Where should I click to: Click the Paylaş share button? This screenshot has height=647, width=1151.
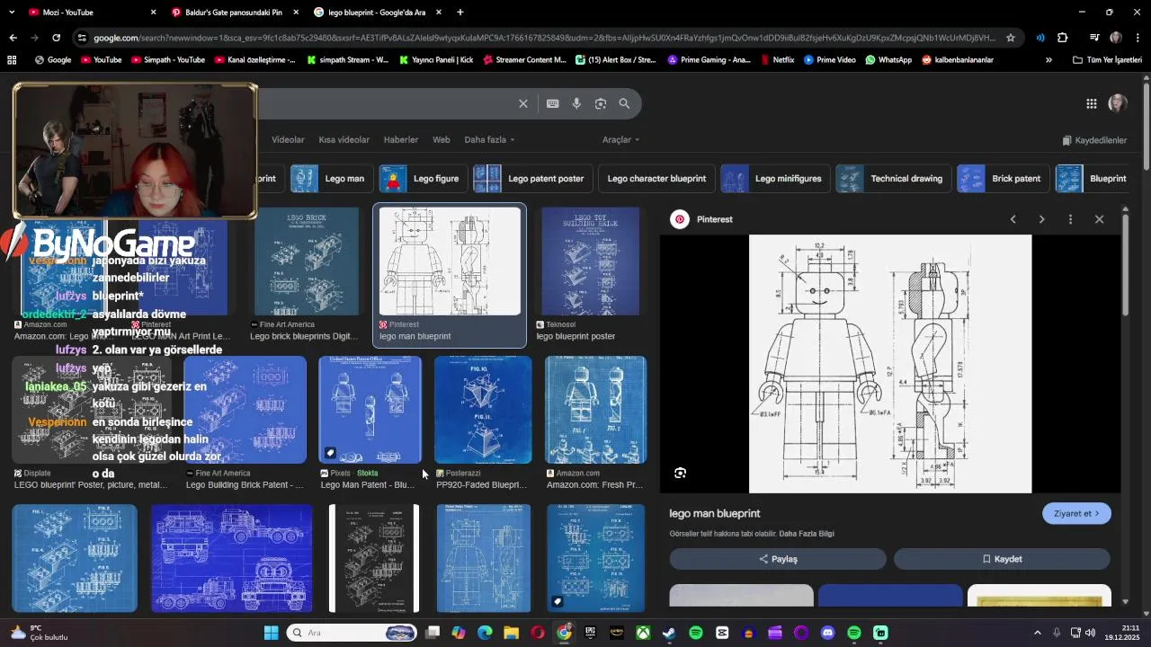778,559
